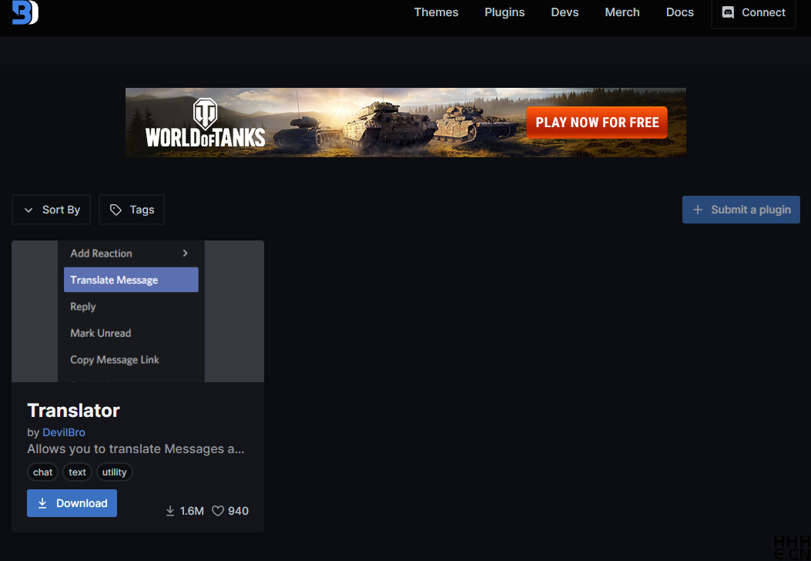Image resolution: width=811 pixels, height=561 pixels.
Task: Click the heart icon to like Translator
Action: click(218, 511)
